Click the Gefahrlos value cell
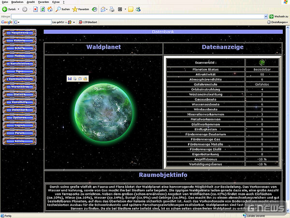The height and width of the screenshot is (218, 290). [x=262, y=84]
